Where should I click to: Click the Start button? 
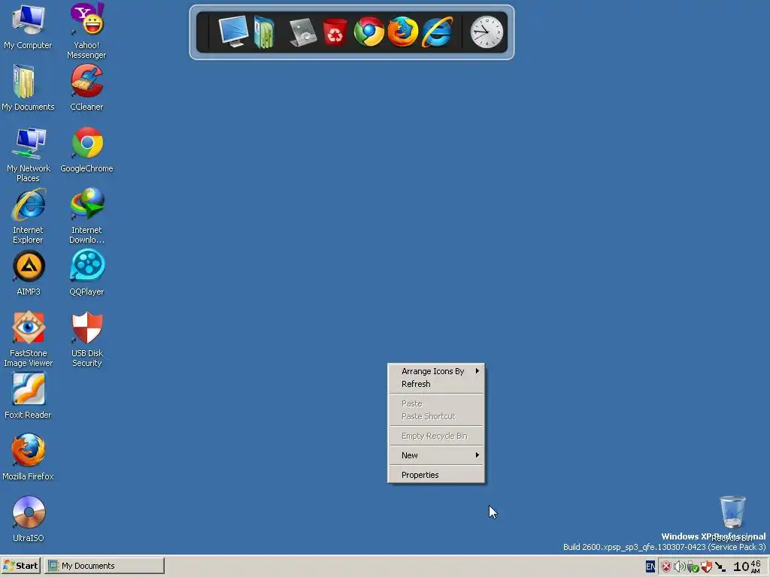tap(21, 566)
